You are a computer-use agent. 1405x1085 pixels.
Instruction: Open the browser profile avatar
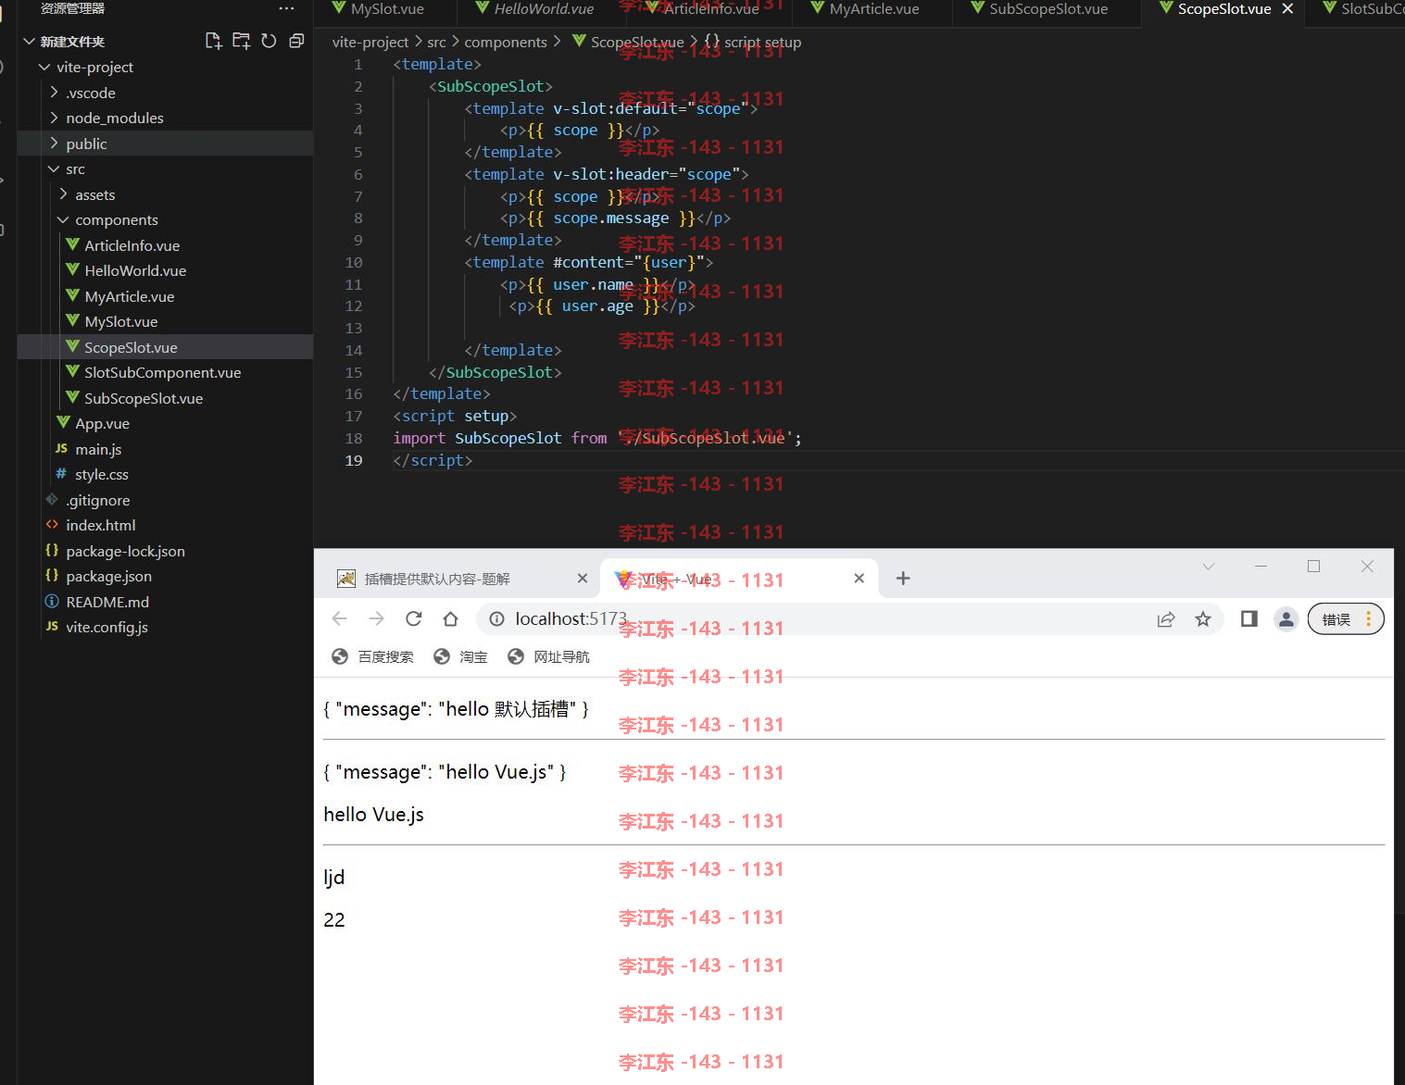coord(1286,619)
